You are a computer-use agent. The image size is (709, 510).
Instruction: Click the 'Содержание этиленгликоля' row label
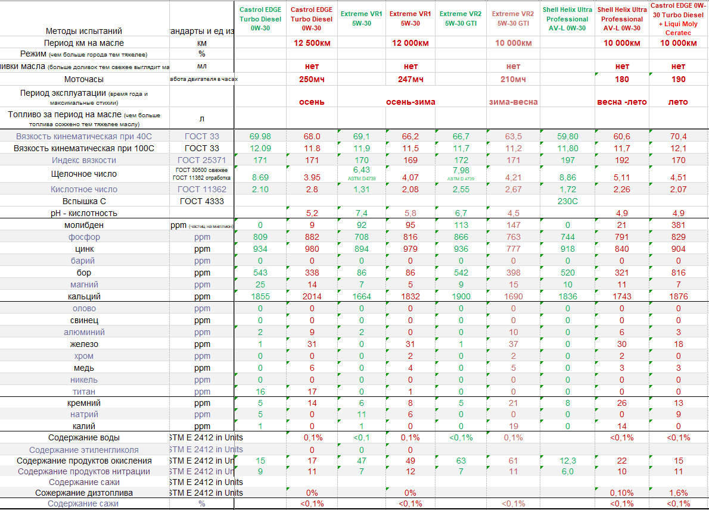click(x=83, y=450)
